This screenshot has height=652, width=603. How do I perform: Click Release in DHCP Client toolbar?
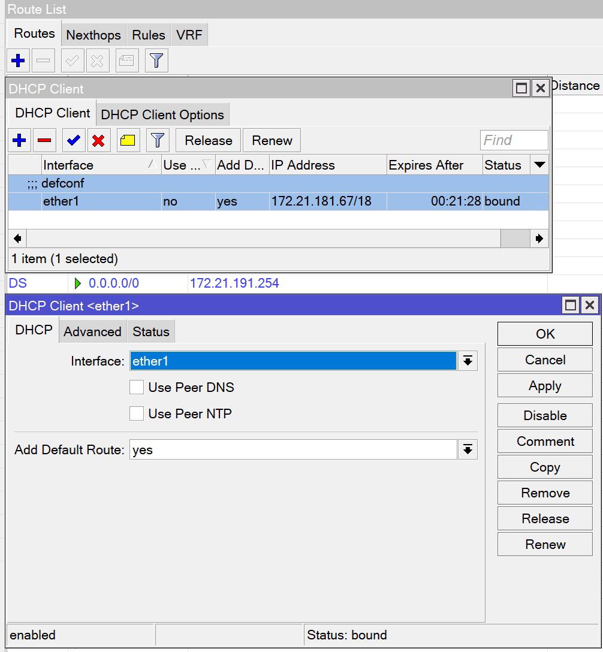click(209, 141)
